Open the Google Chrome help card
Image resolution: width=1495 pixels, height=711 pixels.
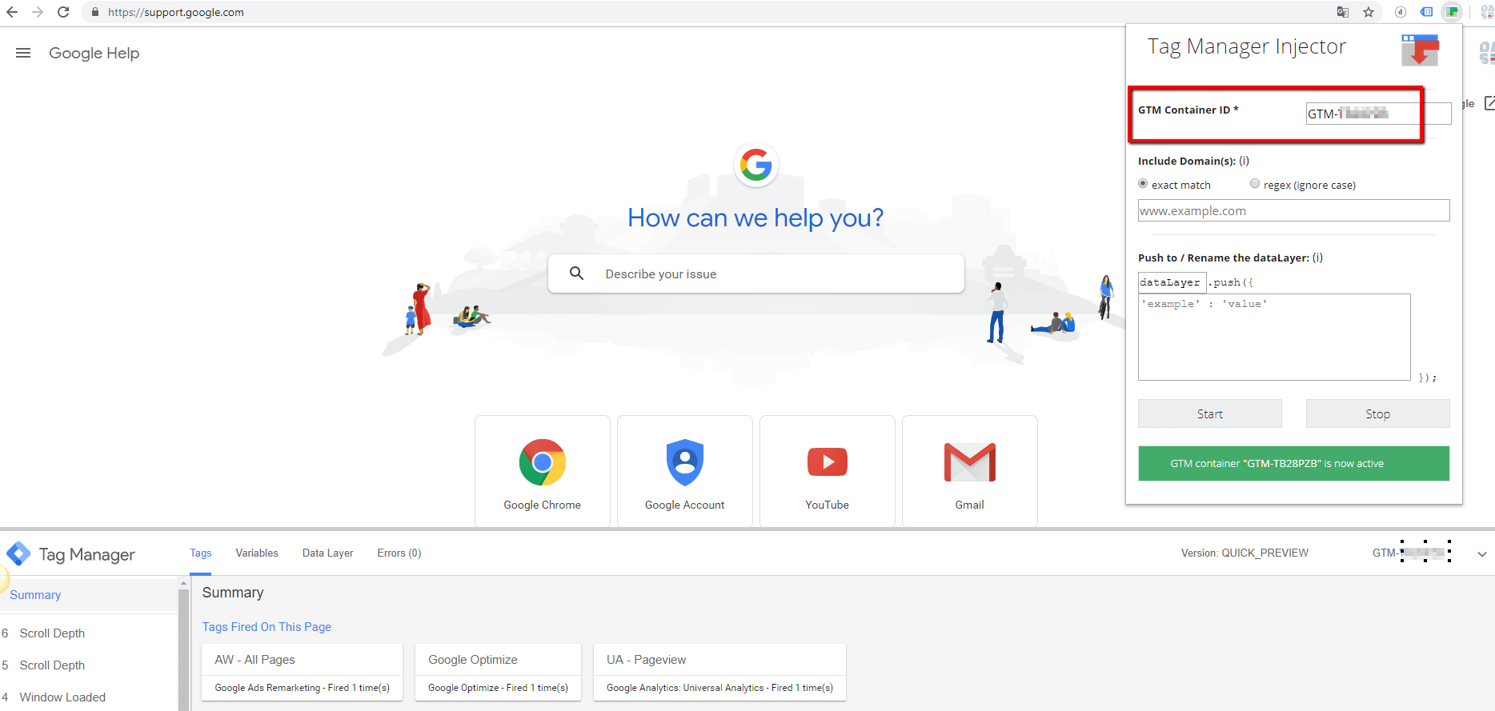click(x=543, y=471)
